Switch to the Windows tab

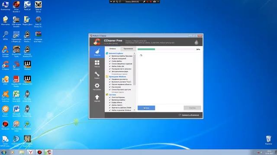[113, 49]
